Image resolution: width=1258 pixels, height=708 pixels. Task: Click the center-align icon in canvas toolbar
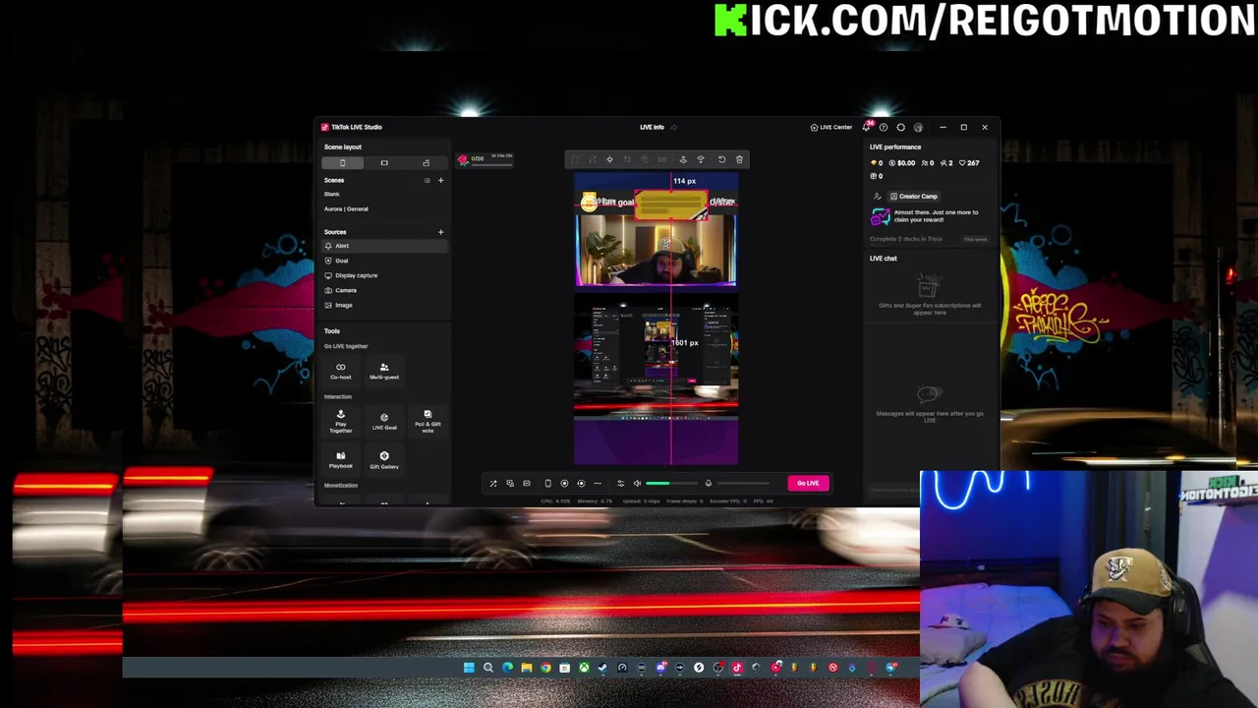coord(609,159)
